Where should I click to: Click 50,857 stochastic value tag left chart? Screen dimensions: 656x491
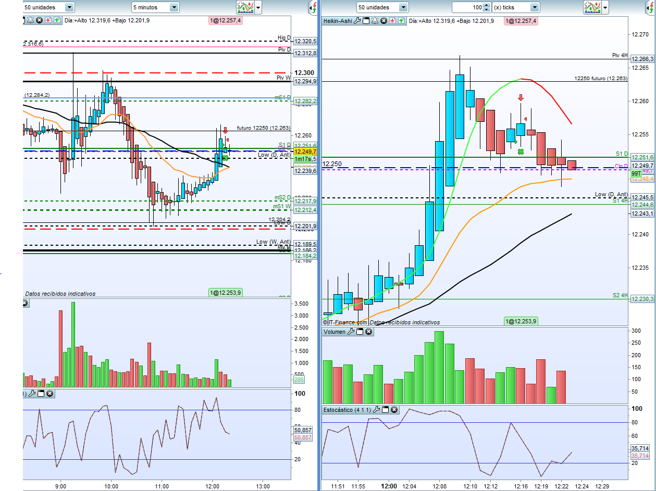coord(303,431)
